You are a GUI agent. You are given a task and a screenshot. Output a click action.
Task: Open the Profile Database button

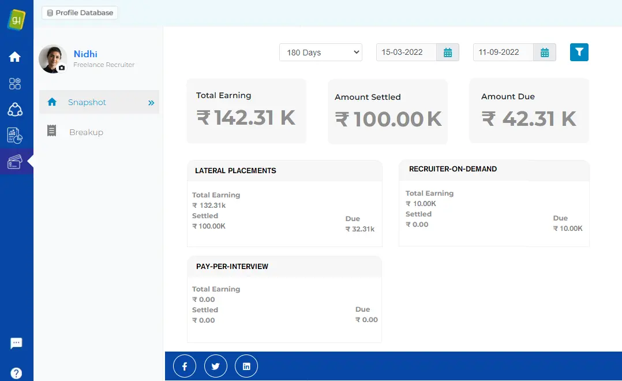click(80, 13)
